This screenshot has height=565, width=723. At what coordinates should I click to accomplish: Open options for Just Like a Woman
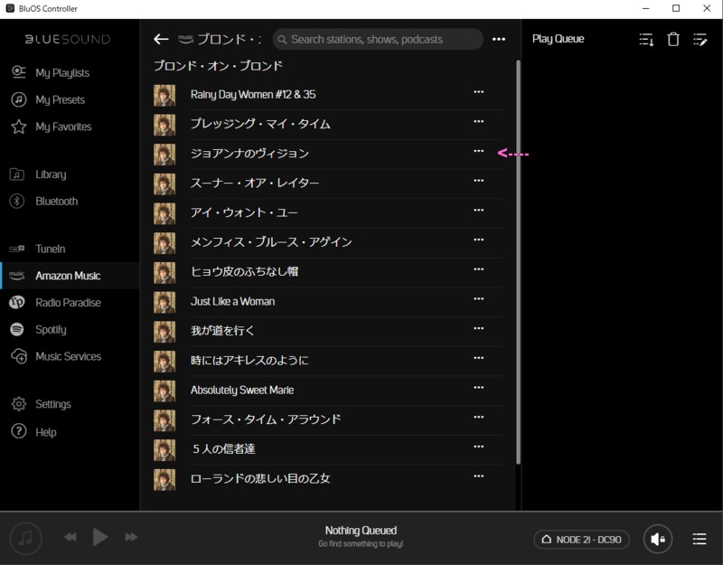coord(479,298)
